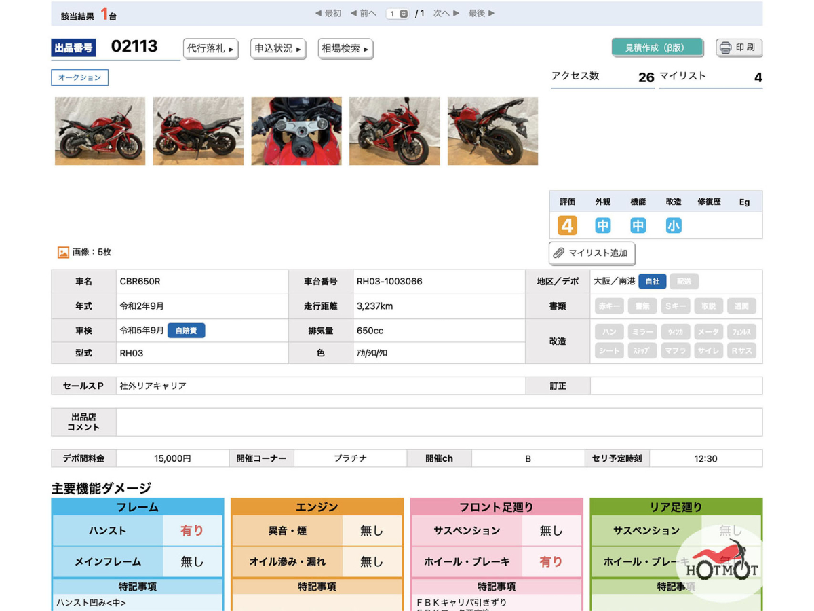Click the printer icon on 印刷 button

(725, 48)
